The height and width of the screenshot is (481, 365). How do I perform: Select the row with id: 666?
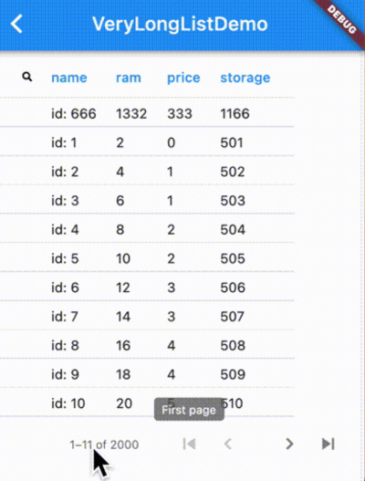147,112
